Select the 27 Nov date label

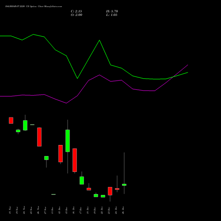point(45,210)
